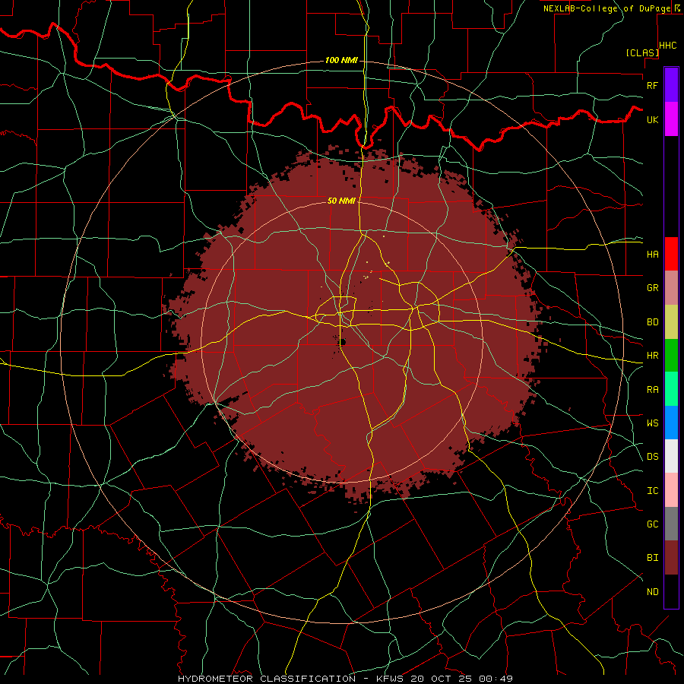Click the HA red legend swatch
The width and height of the screenshot is (684, 684).
click(x=671, y=254)
